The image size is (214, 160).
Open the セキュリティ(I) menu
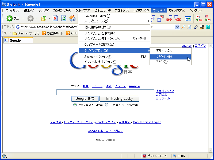[102, 10]
